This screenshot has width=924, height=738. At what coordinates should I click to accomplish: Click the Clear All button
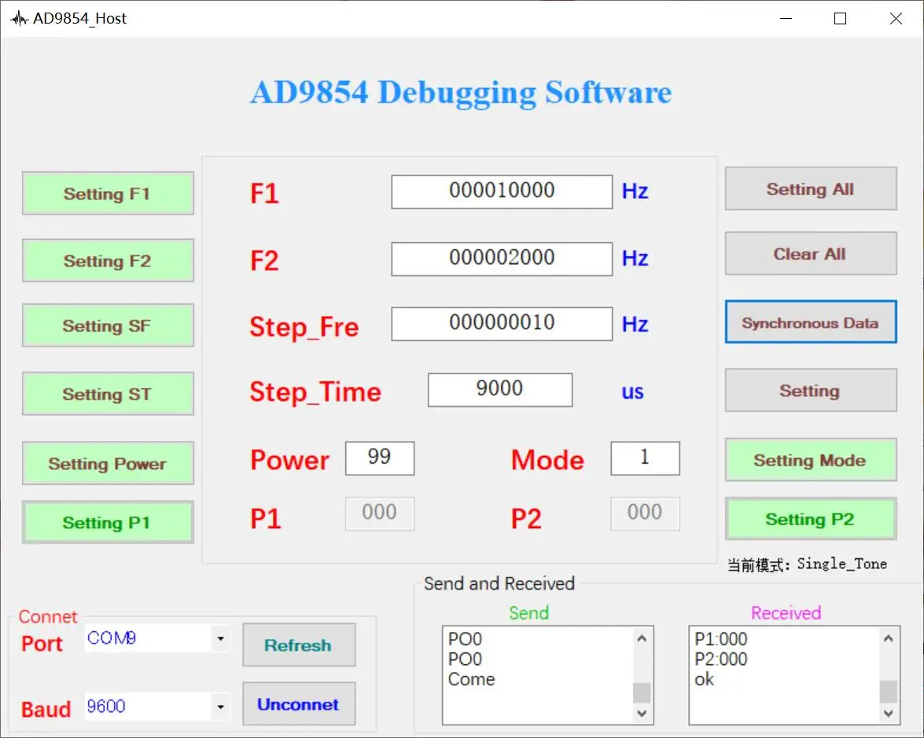811,253
